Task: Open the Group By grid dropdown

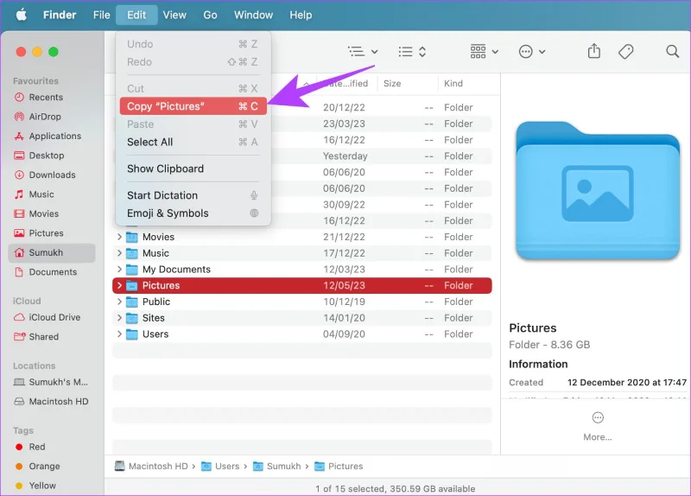Action: coord(484,52)
